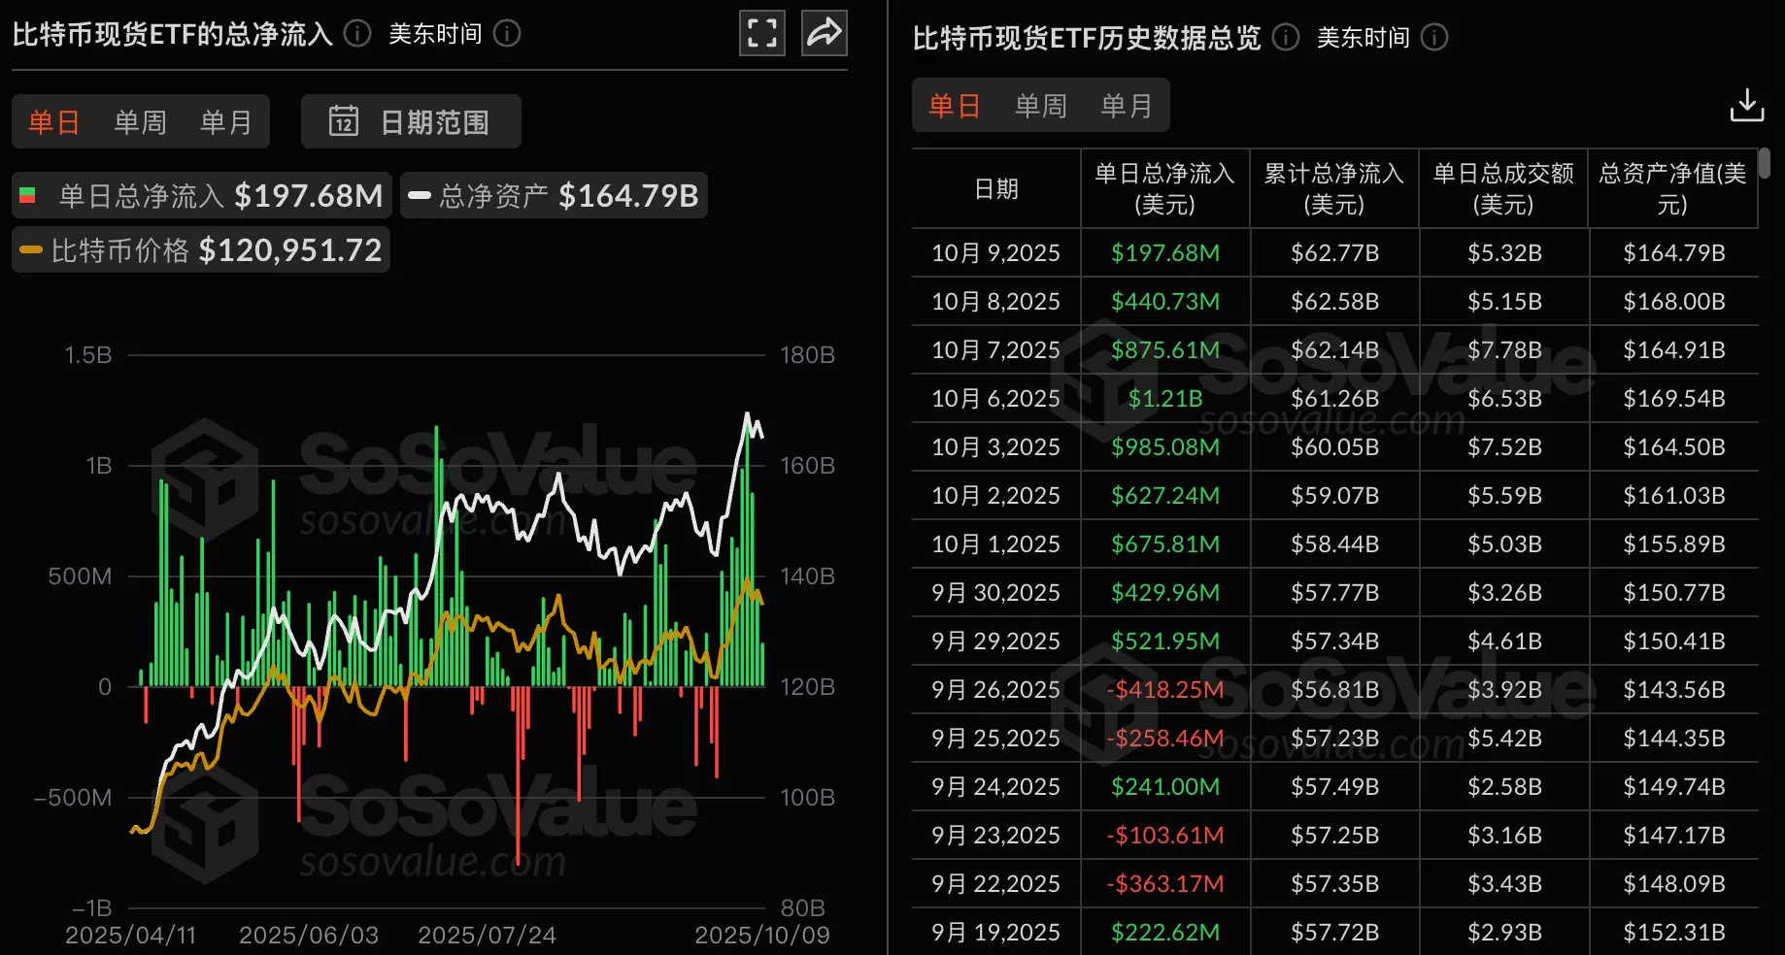
Task: Click the share arrow icon
Action: (824, 34)
